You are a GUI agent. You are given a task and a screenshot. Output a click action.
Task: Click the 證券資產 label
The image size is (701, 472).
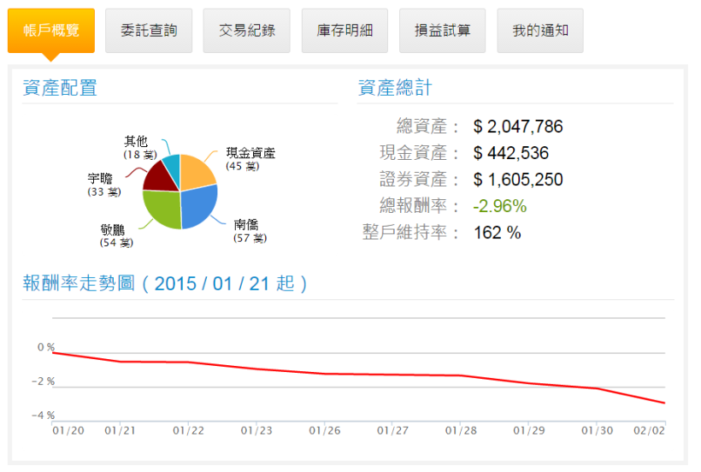click(x=413, y=180)
